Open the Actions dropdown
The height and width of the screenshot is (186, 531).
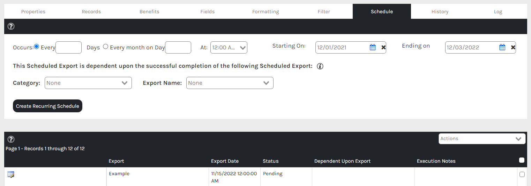click(482, 138)
